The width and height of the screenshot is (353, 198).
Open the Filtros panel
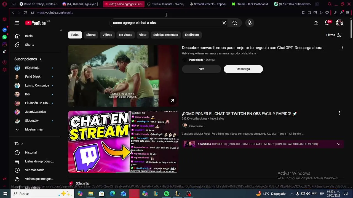click(334, 35)
